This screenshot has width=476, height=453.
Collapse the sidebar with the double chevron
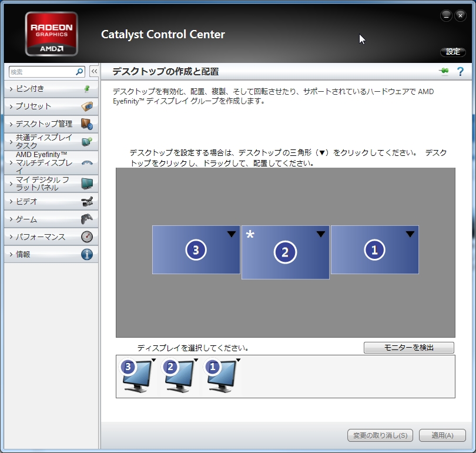tap(94, 71)
